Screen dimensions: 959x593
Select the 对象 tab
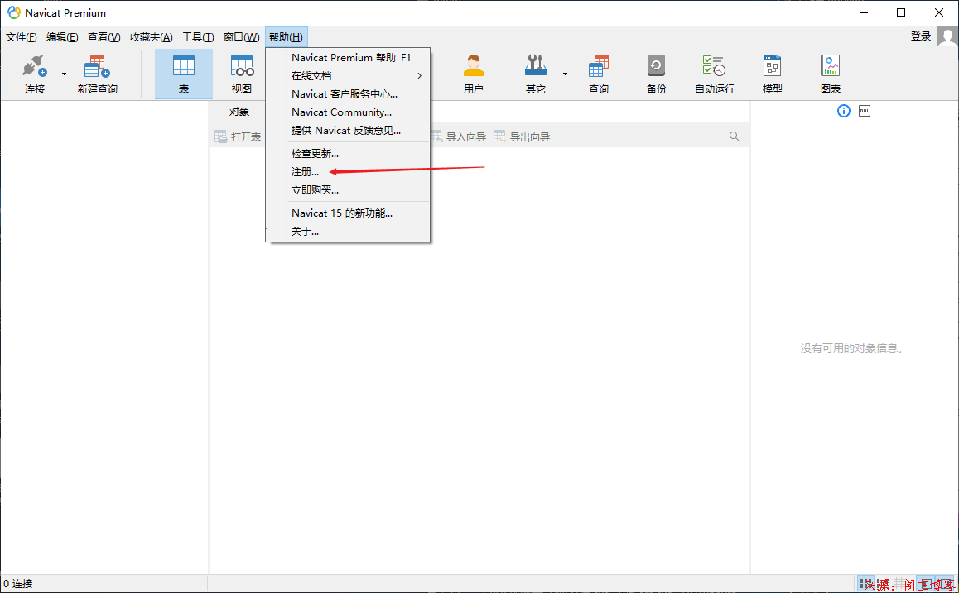(239, 112)
